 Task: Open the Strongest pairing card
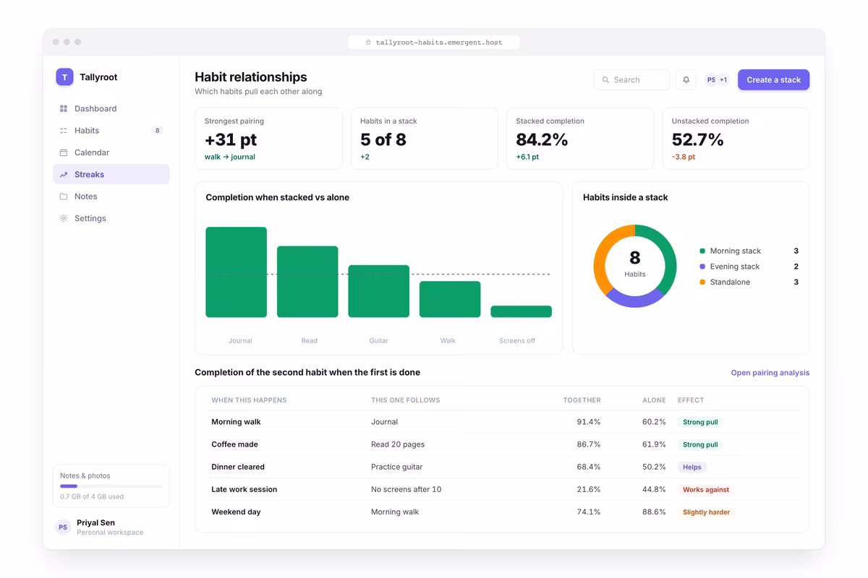268,139
